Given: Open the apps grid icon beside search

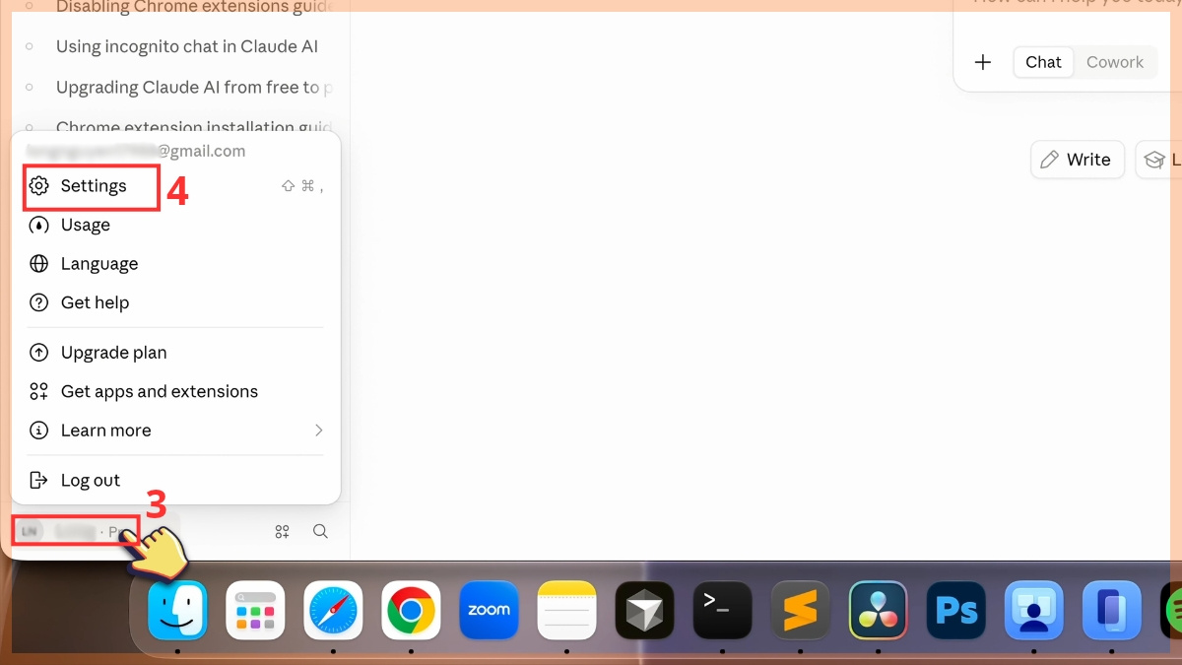Looking at the screenshot, I should pyautogui.click(x=282, y=532).
